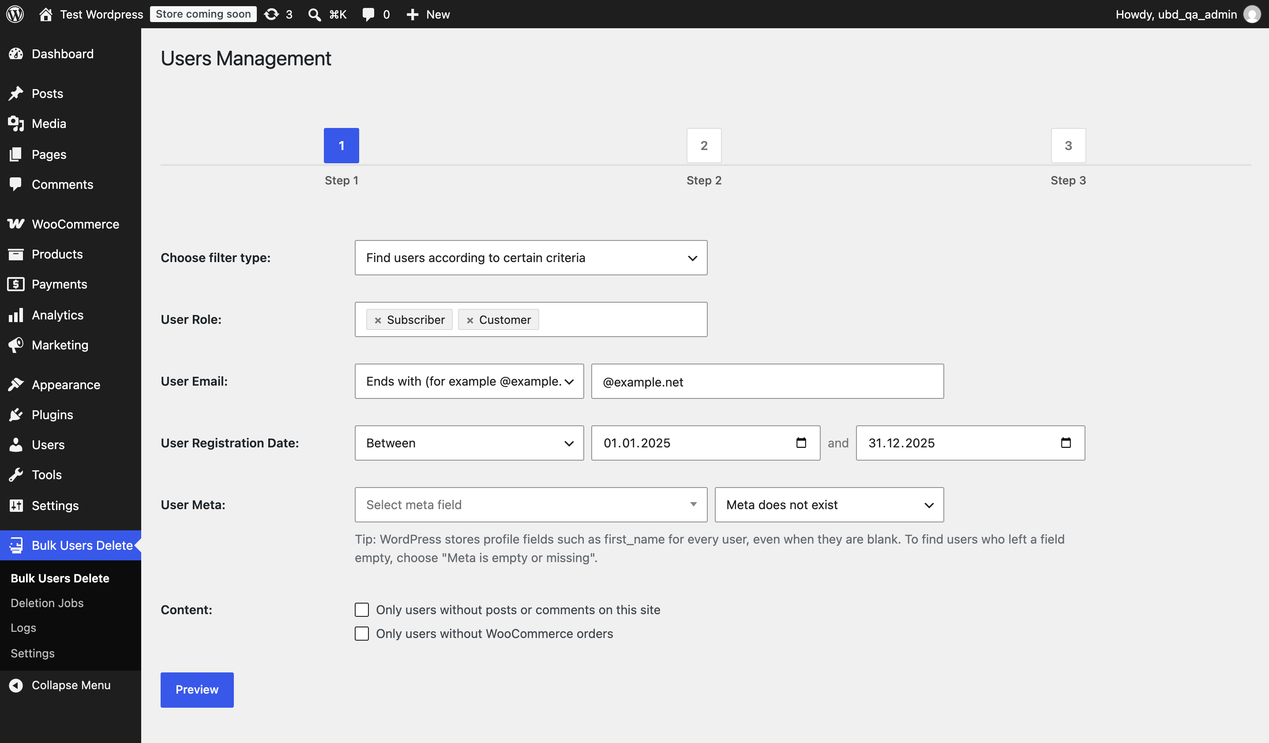Click the email value field with @example.net

(767, 381)
